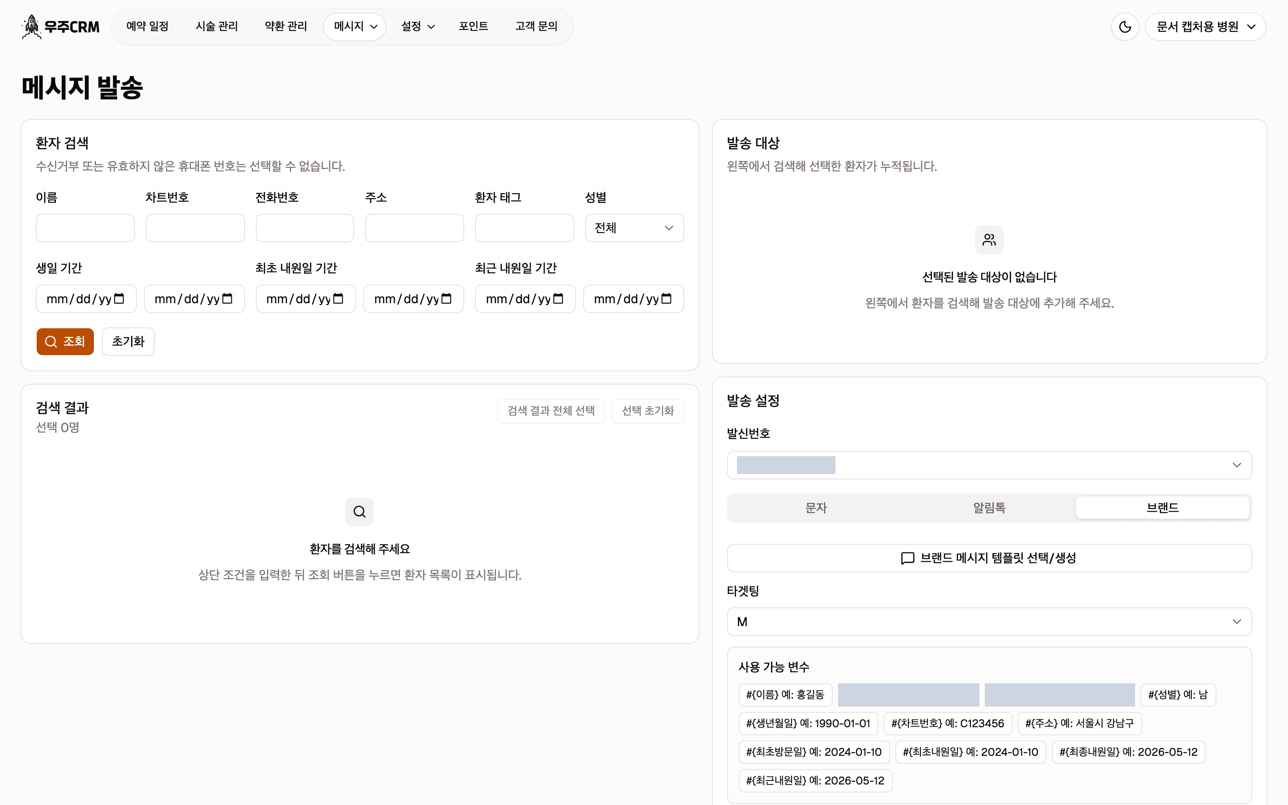The height and width of the screenshot is (805, 1288).
Task: Insert the #{주소} variable chip
Action: tap(1079, 724)
